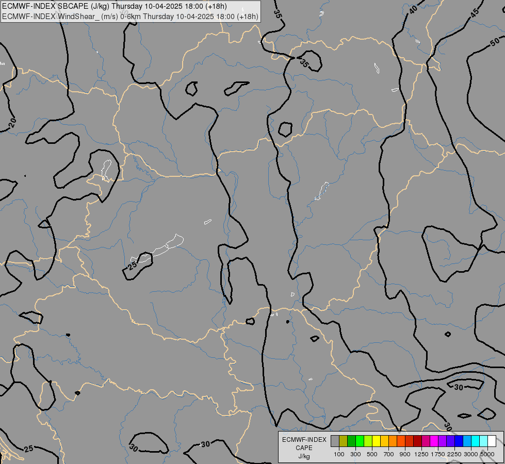
Task: Click the contour label 45
Action: [475, 12]
